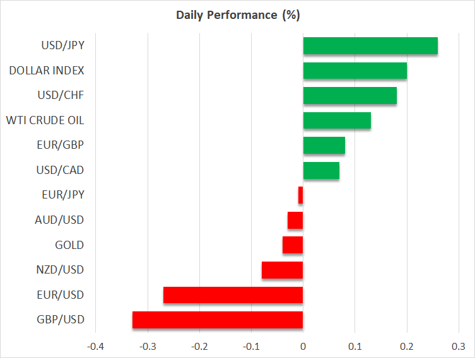475x358 pixels.
Task: Click the -0.4 axis tick label
Action: tap(96, 346)
